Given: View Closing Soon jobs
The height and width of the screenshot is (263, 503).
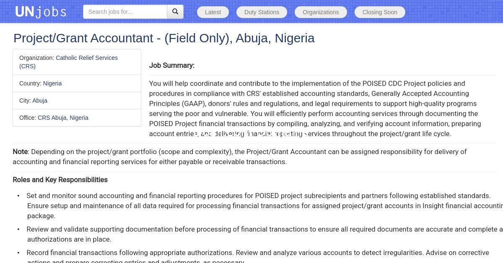Looking at the screenshot, I should point(380,12).
